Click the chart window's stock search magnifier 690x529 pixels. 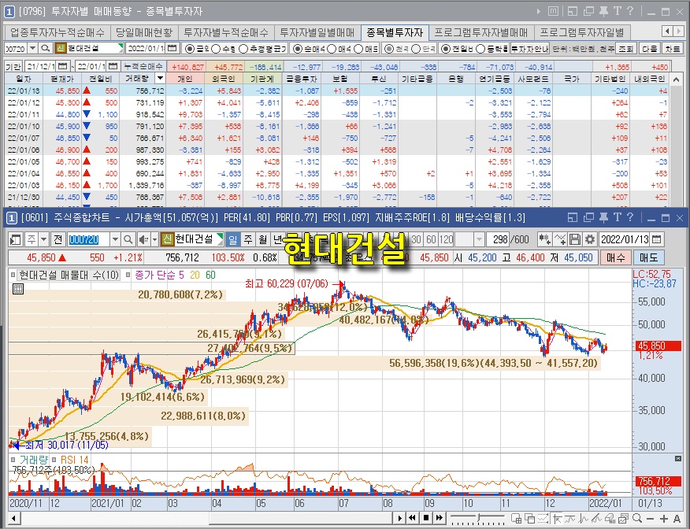tap(128, 239)
